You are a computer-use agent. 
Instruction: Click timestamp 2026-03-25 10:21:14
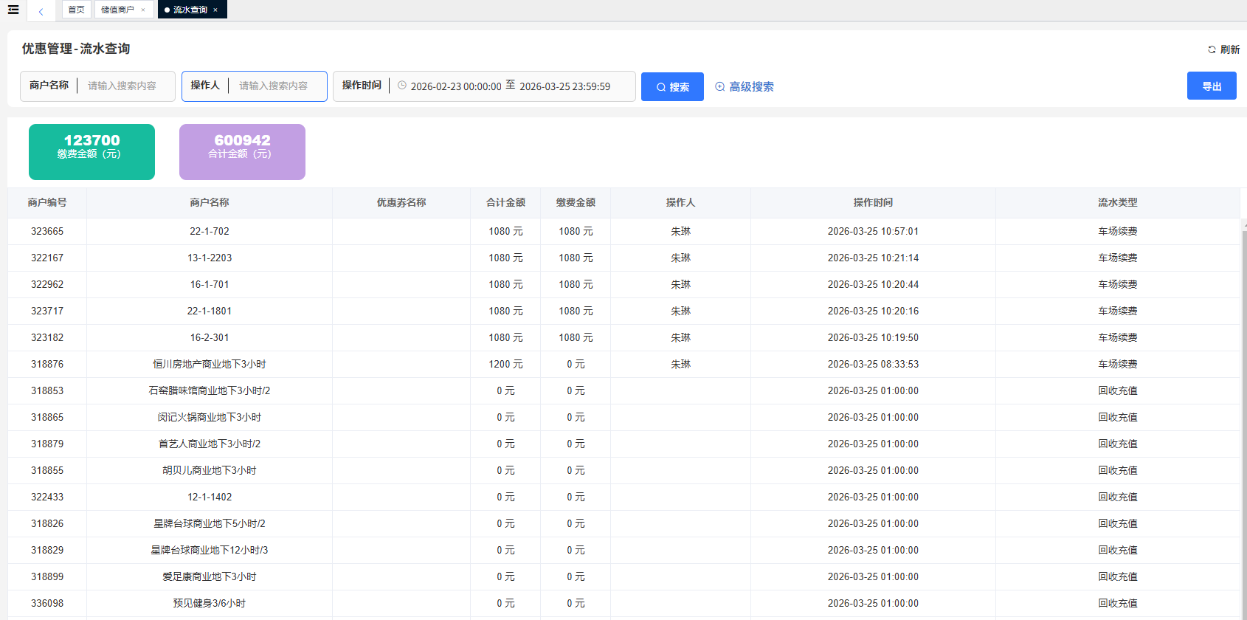tap(873, 258)
